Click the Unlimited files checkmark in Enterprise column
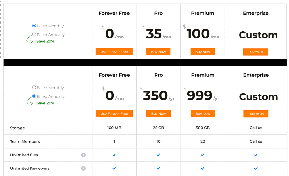This screenshot has height=176, width=289. point(256,155)
